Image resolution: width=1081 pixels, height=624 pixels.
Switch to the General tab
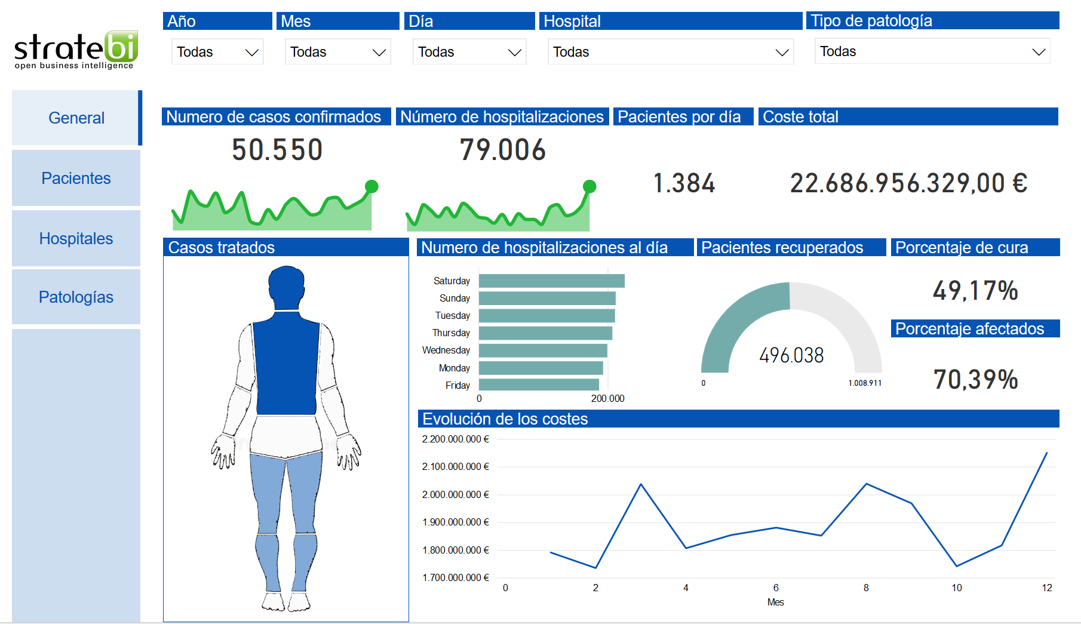click(76, 118)
